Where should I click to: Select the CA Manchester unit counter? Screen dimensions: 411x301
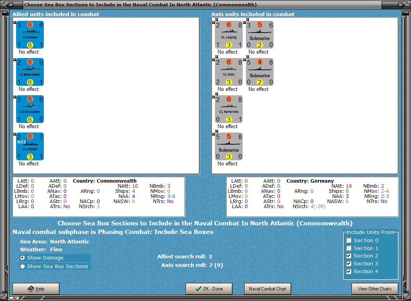point(30,72)
